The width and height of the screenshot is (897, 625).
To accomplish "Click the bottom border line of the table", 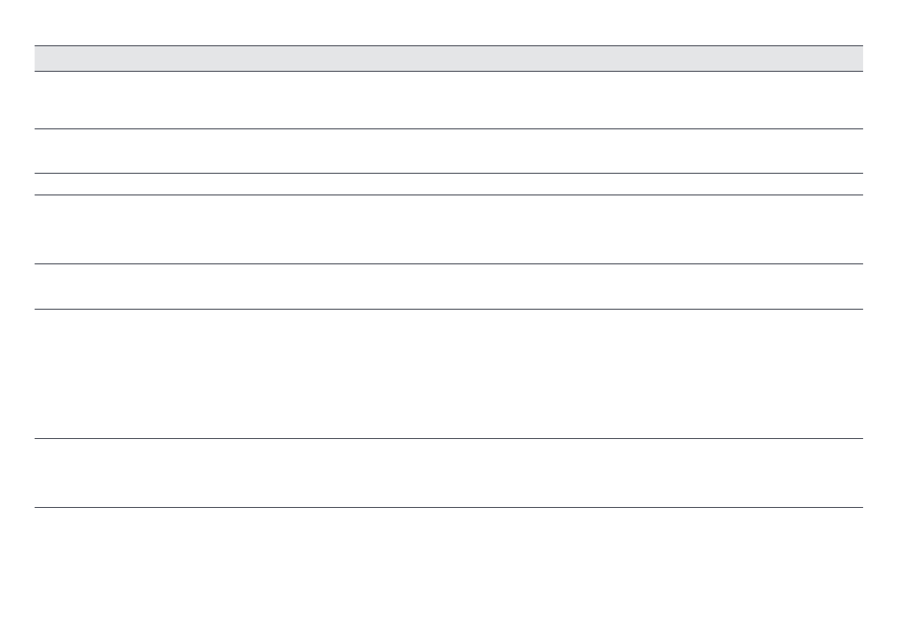I will 448,507.
